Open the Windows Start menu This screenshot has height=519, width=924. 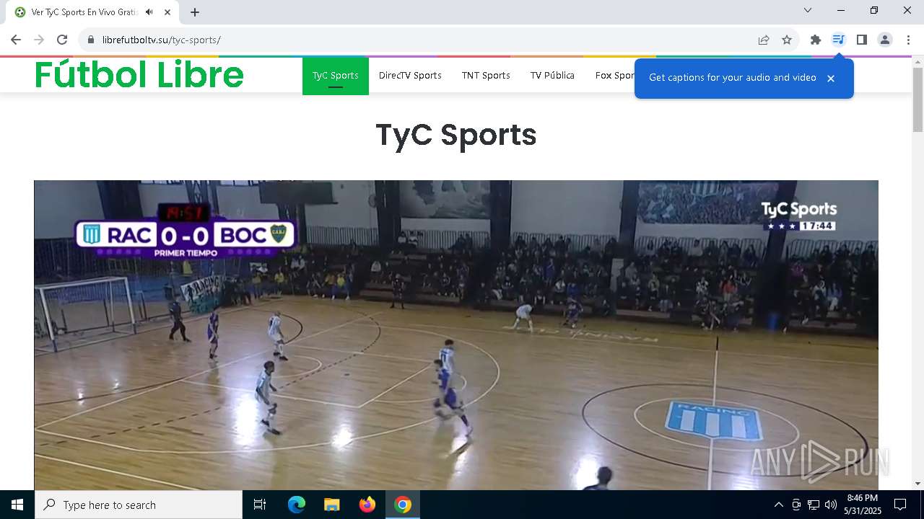[17, 505]
